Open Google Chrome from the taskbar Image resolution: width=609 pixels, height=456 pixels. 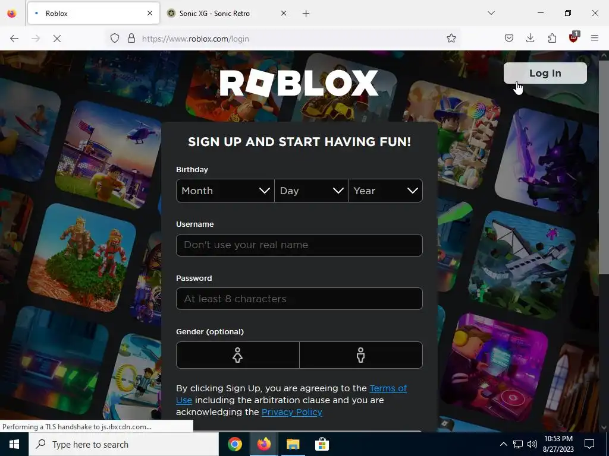click(234, 444)
